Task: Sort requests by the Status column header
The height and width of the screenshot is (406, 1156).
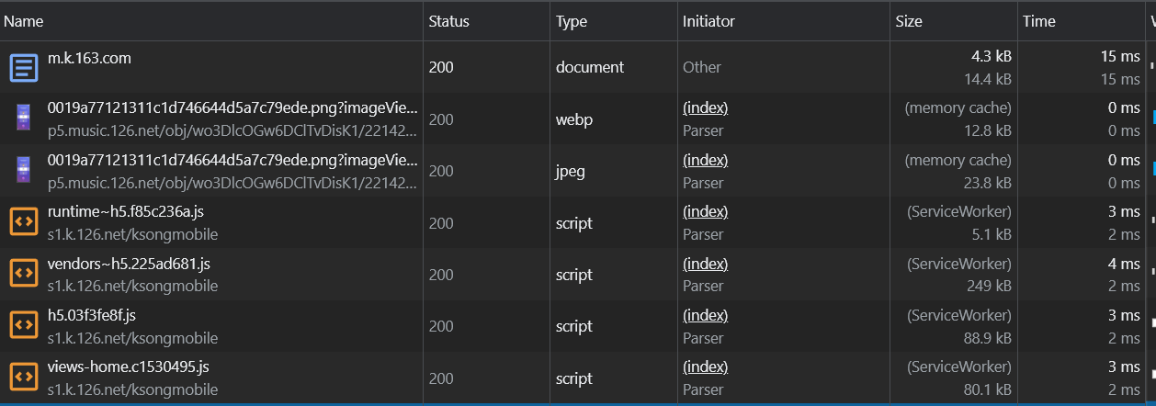Action: tap(448, 21)
